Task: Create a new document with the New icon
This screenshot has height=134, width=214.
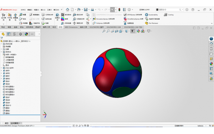Action: (x=72, y=10)
